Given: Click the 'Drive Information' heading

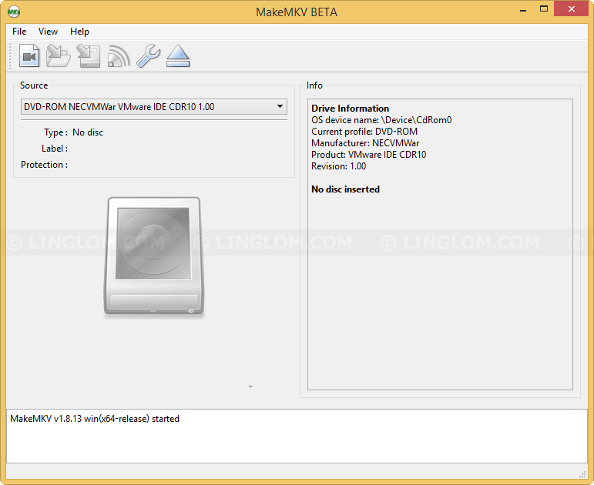Looking at the screenshot, I should pyautogui.click(x=350, y=109).
